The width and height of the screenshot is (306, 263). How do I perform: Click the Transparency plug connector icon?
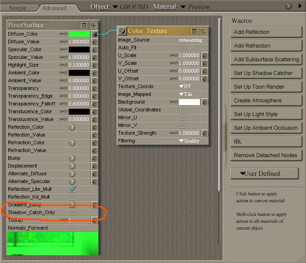point(95,88)
